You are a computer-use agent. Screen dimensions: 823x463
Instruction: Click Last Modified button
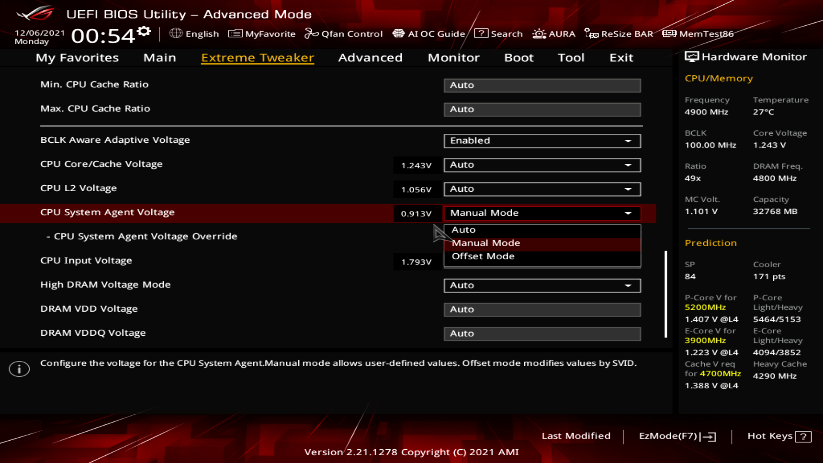pyautogui.click(x=576, y=436)
